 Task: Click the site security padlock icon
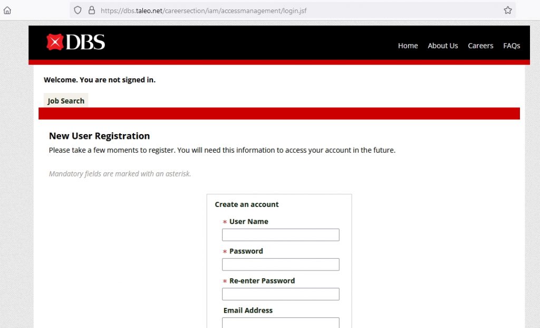click(91, 10)
